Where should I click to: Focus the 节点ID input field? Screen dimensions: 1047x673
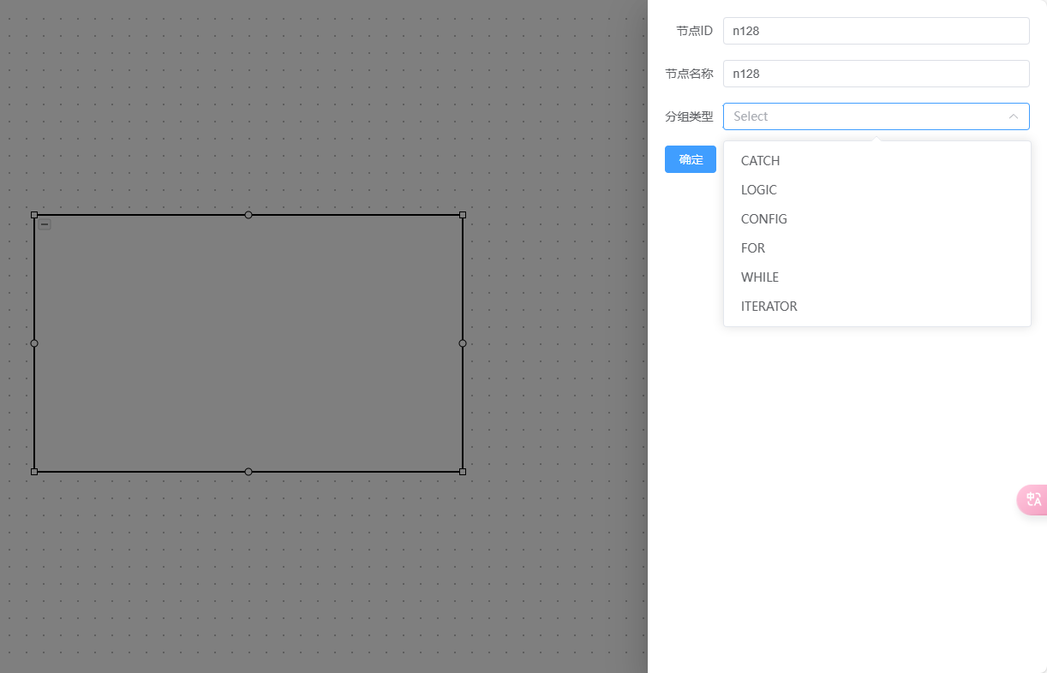[876, 31]
